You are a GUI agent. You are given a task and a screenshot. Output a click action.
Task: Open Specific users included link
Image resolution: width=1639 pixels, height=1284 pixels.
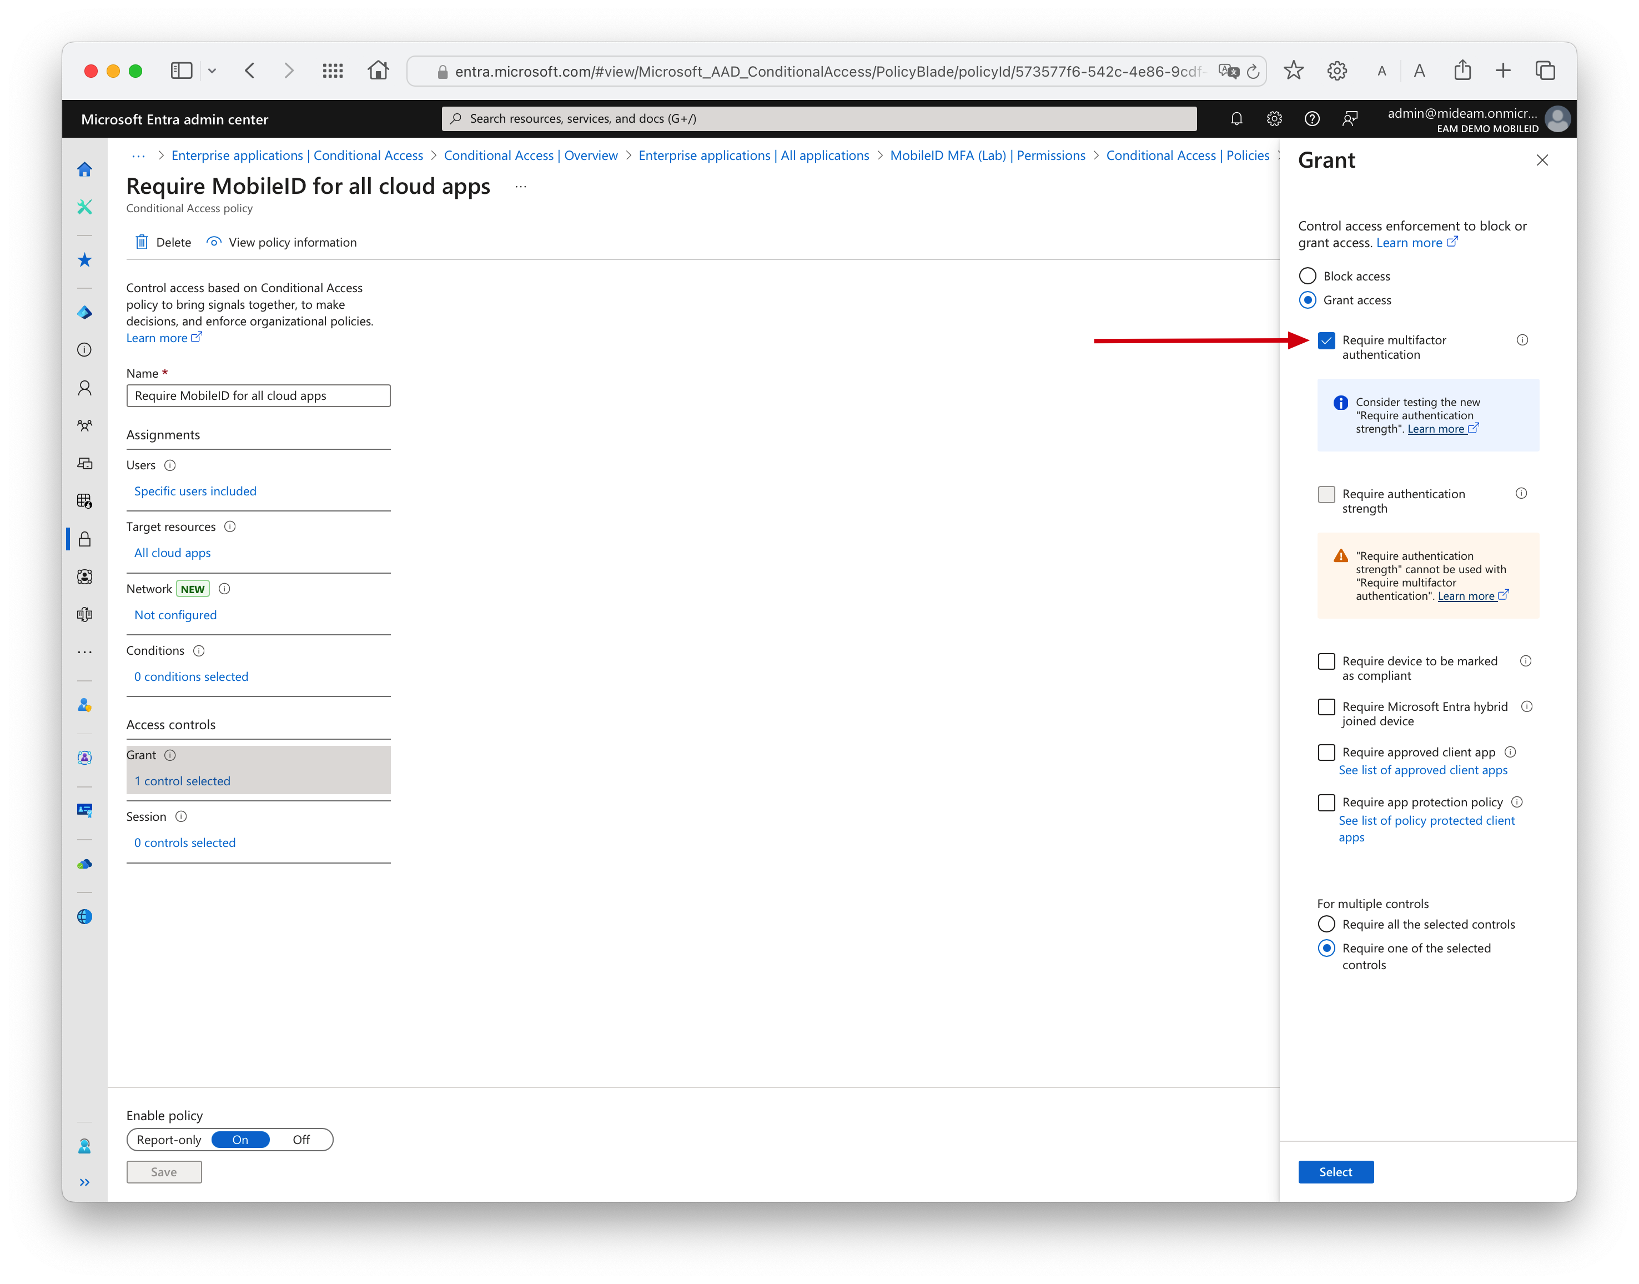click(195, 491)
